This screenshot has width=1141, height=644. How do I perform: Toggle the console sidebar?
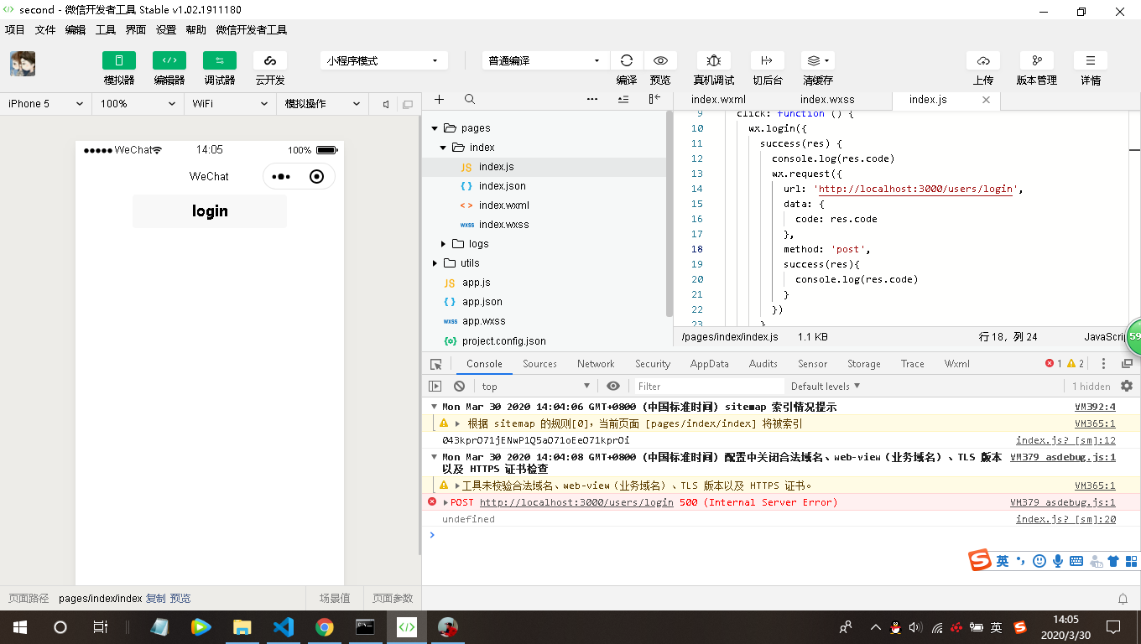pyautogui.click(x=435, y=387)
